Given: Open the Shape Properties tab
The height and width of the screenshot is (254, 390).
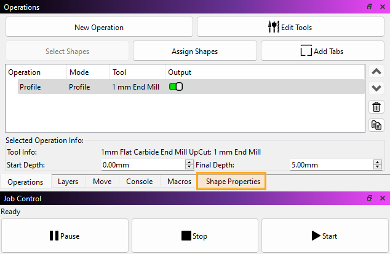Looking at the screenshot, I should pos(233,182).
